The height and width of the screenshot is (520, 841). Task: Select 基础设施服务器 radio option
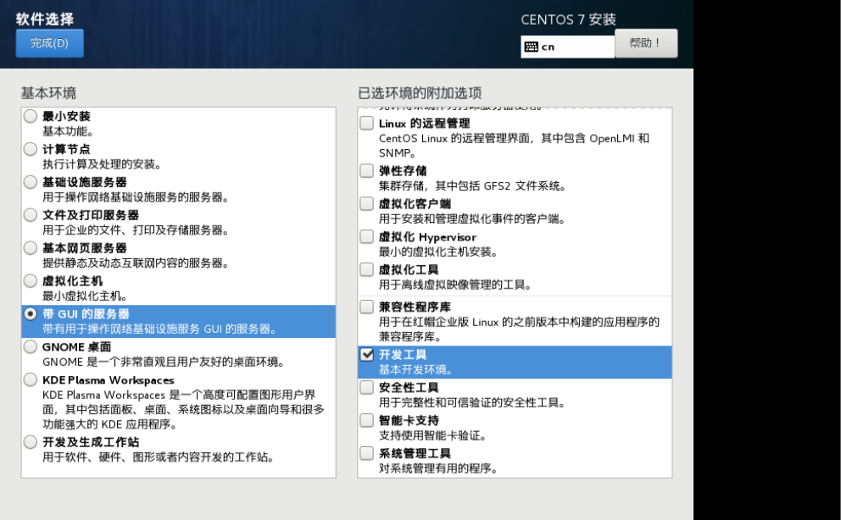point(31,182)
